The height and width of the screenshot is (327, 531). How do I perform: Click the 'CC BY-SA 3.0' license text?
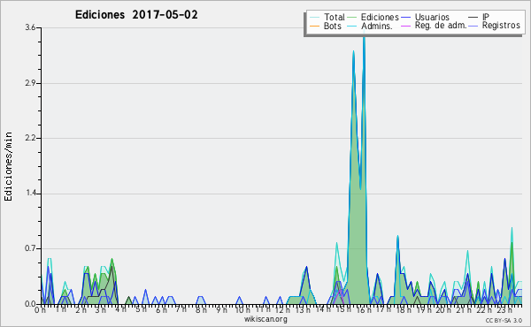(x=504, y=320)
